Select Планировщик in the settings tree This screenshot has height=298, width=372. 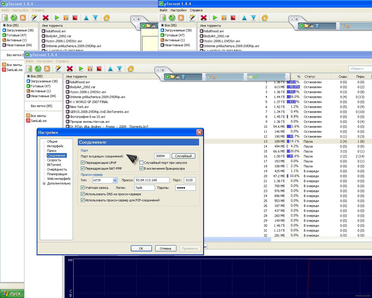57,174
